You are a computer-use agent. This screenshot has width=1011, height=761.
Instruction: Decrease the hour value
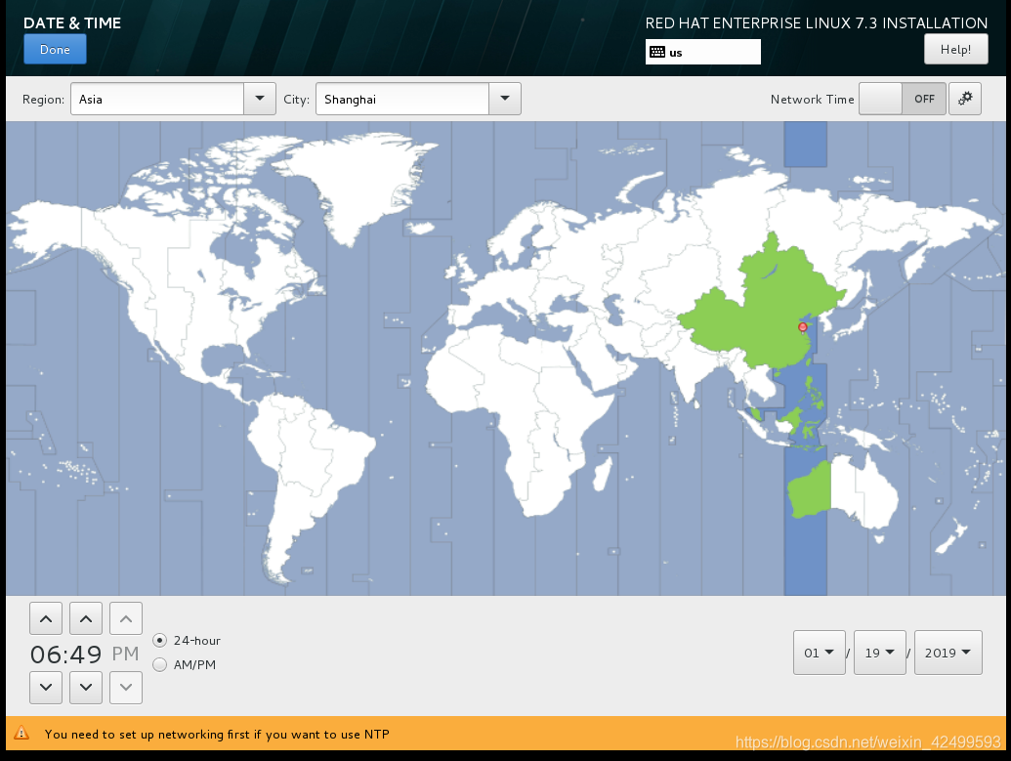pyautogui.click(x=46, y=687)
